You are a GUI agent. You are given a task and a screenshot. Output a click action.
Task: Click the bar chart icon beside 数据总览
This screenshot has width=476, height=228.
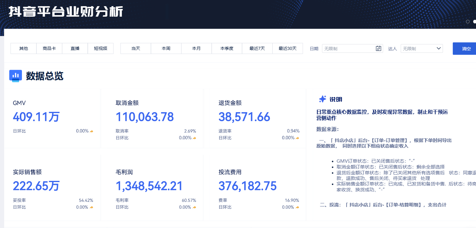(15, 76)
